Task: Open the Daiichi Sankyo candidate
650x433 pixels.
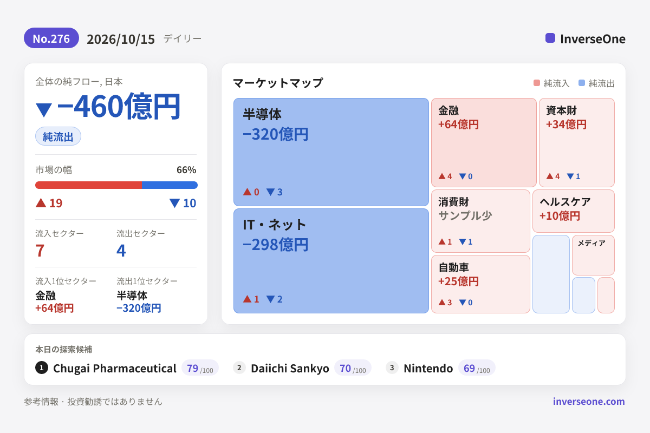Action: (x=290, y=369)
